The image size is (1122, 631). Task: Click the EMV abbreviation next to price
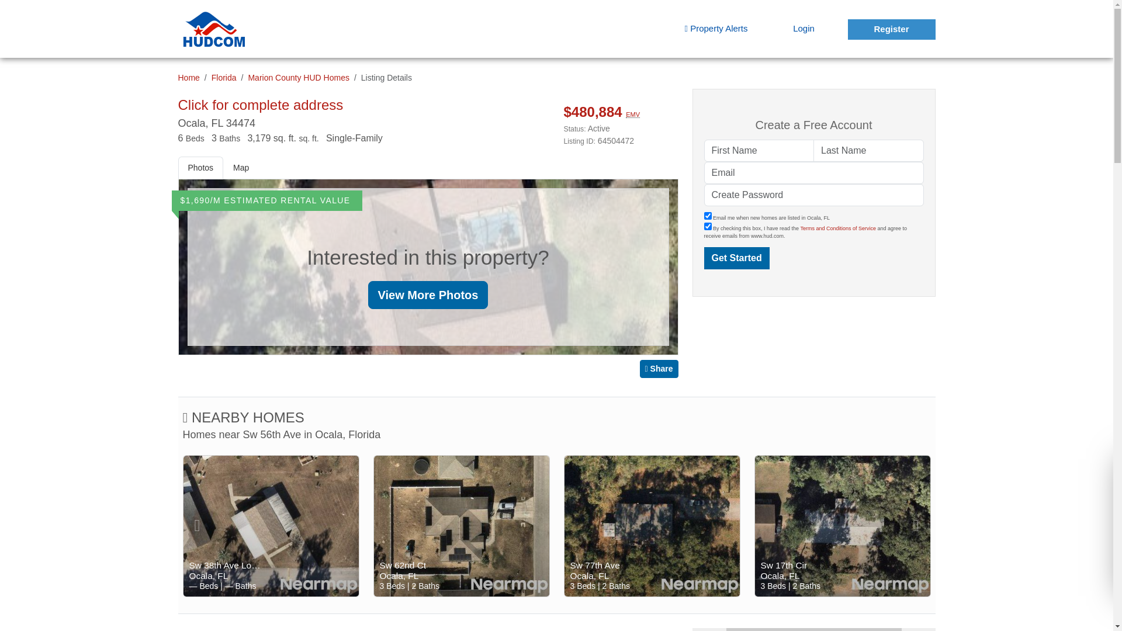click(633, 115)
